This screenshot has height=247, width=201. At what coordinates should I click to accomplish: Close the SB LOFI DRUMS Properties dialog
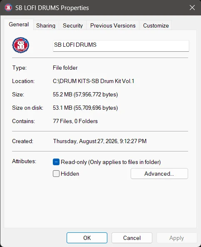[x=192, y=8]
